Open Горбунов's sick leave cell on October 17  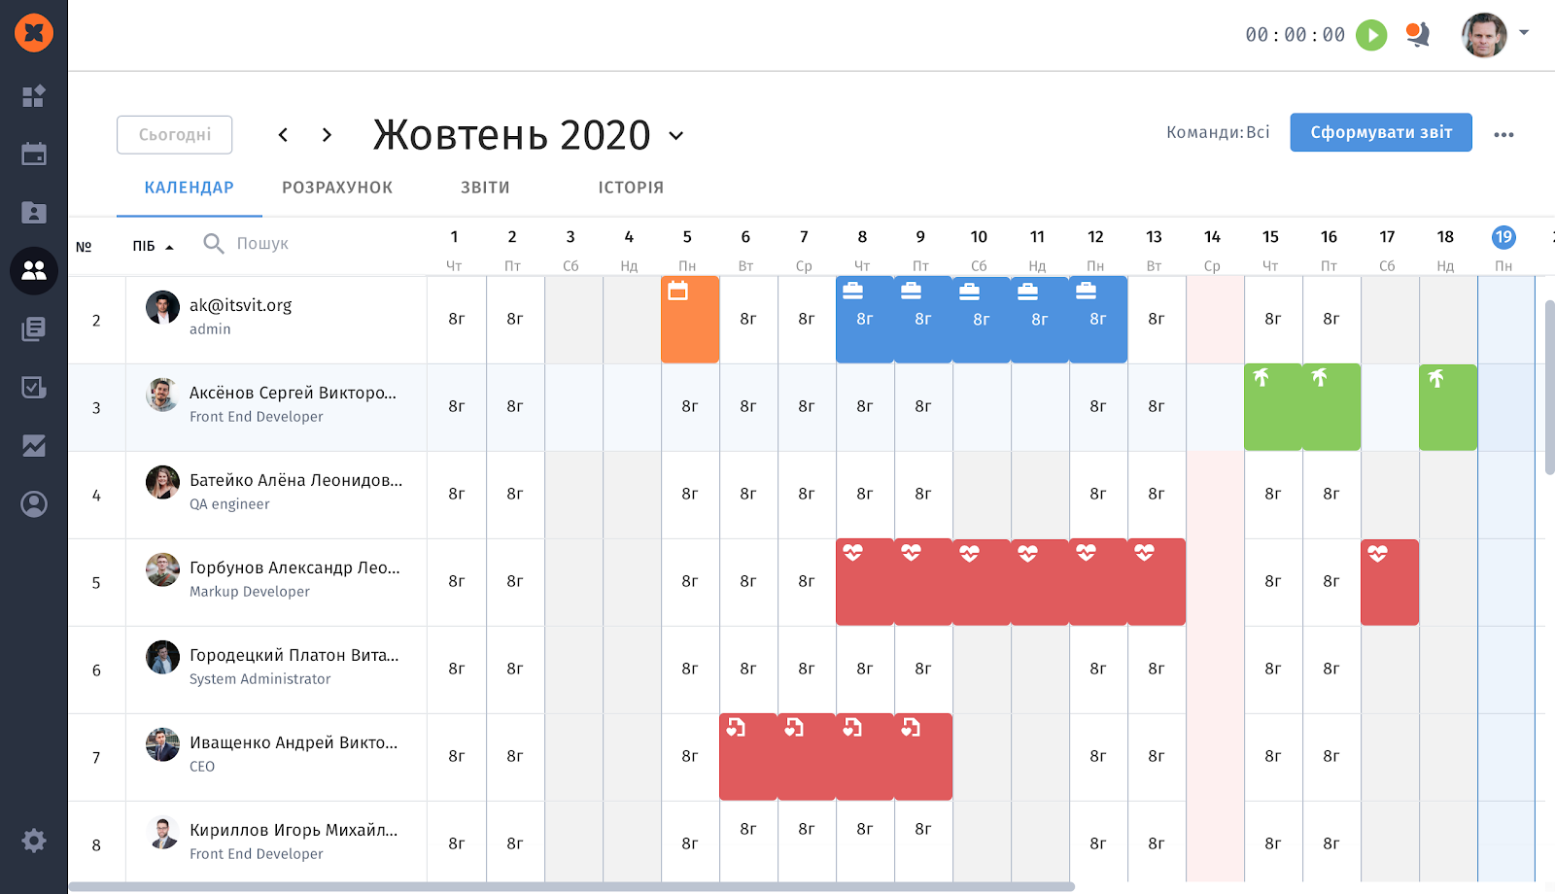point(1390,582)
